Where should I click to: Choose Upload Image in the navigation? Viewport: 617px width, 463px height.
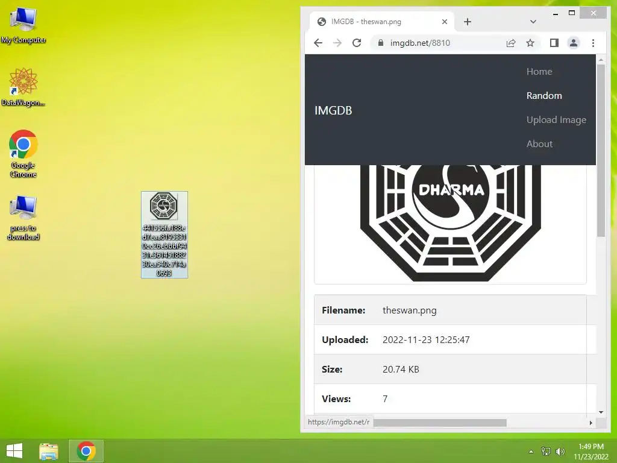pyautogui.click(x=556, y=120)
